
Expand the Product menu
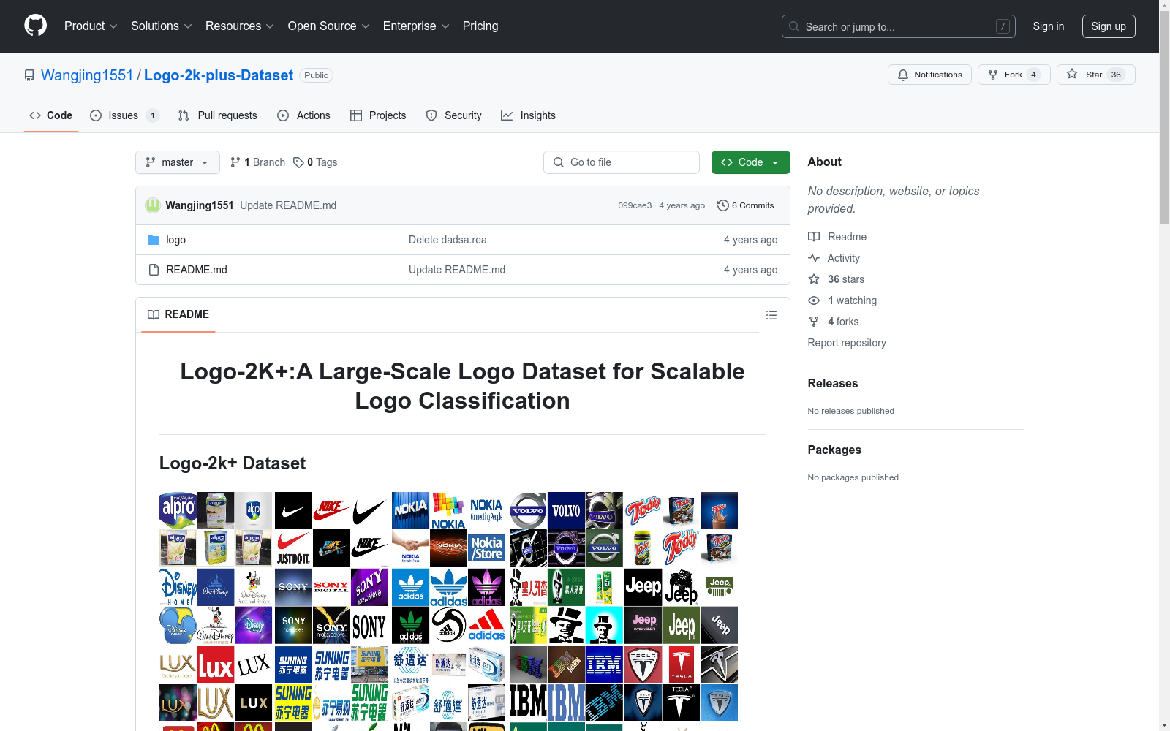pos(91,26)
